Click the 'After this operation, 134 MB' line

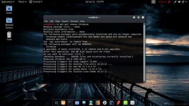pyautogui.click(x=77, y=52)
